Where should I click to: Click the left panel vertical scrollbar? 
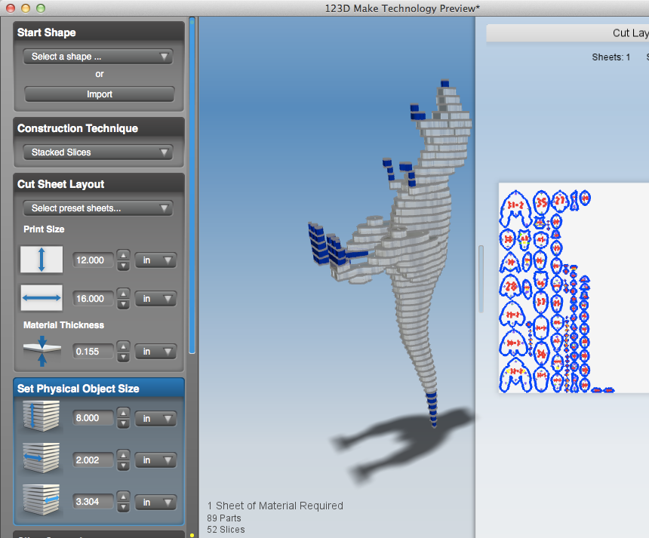[192, 186]
